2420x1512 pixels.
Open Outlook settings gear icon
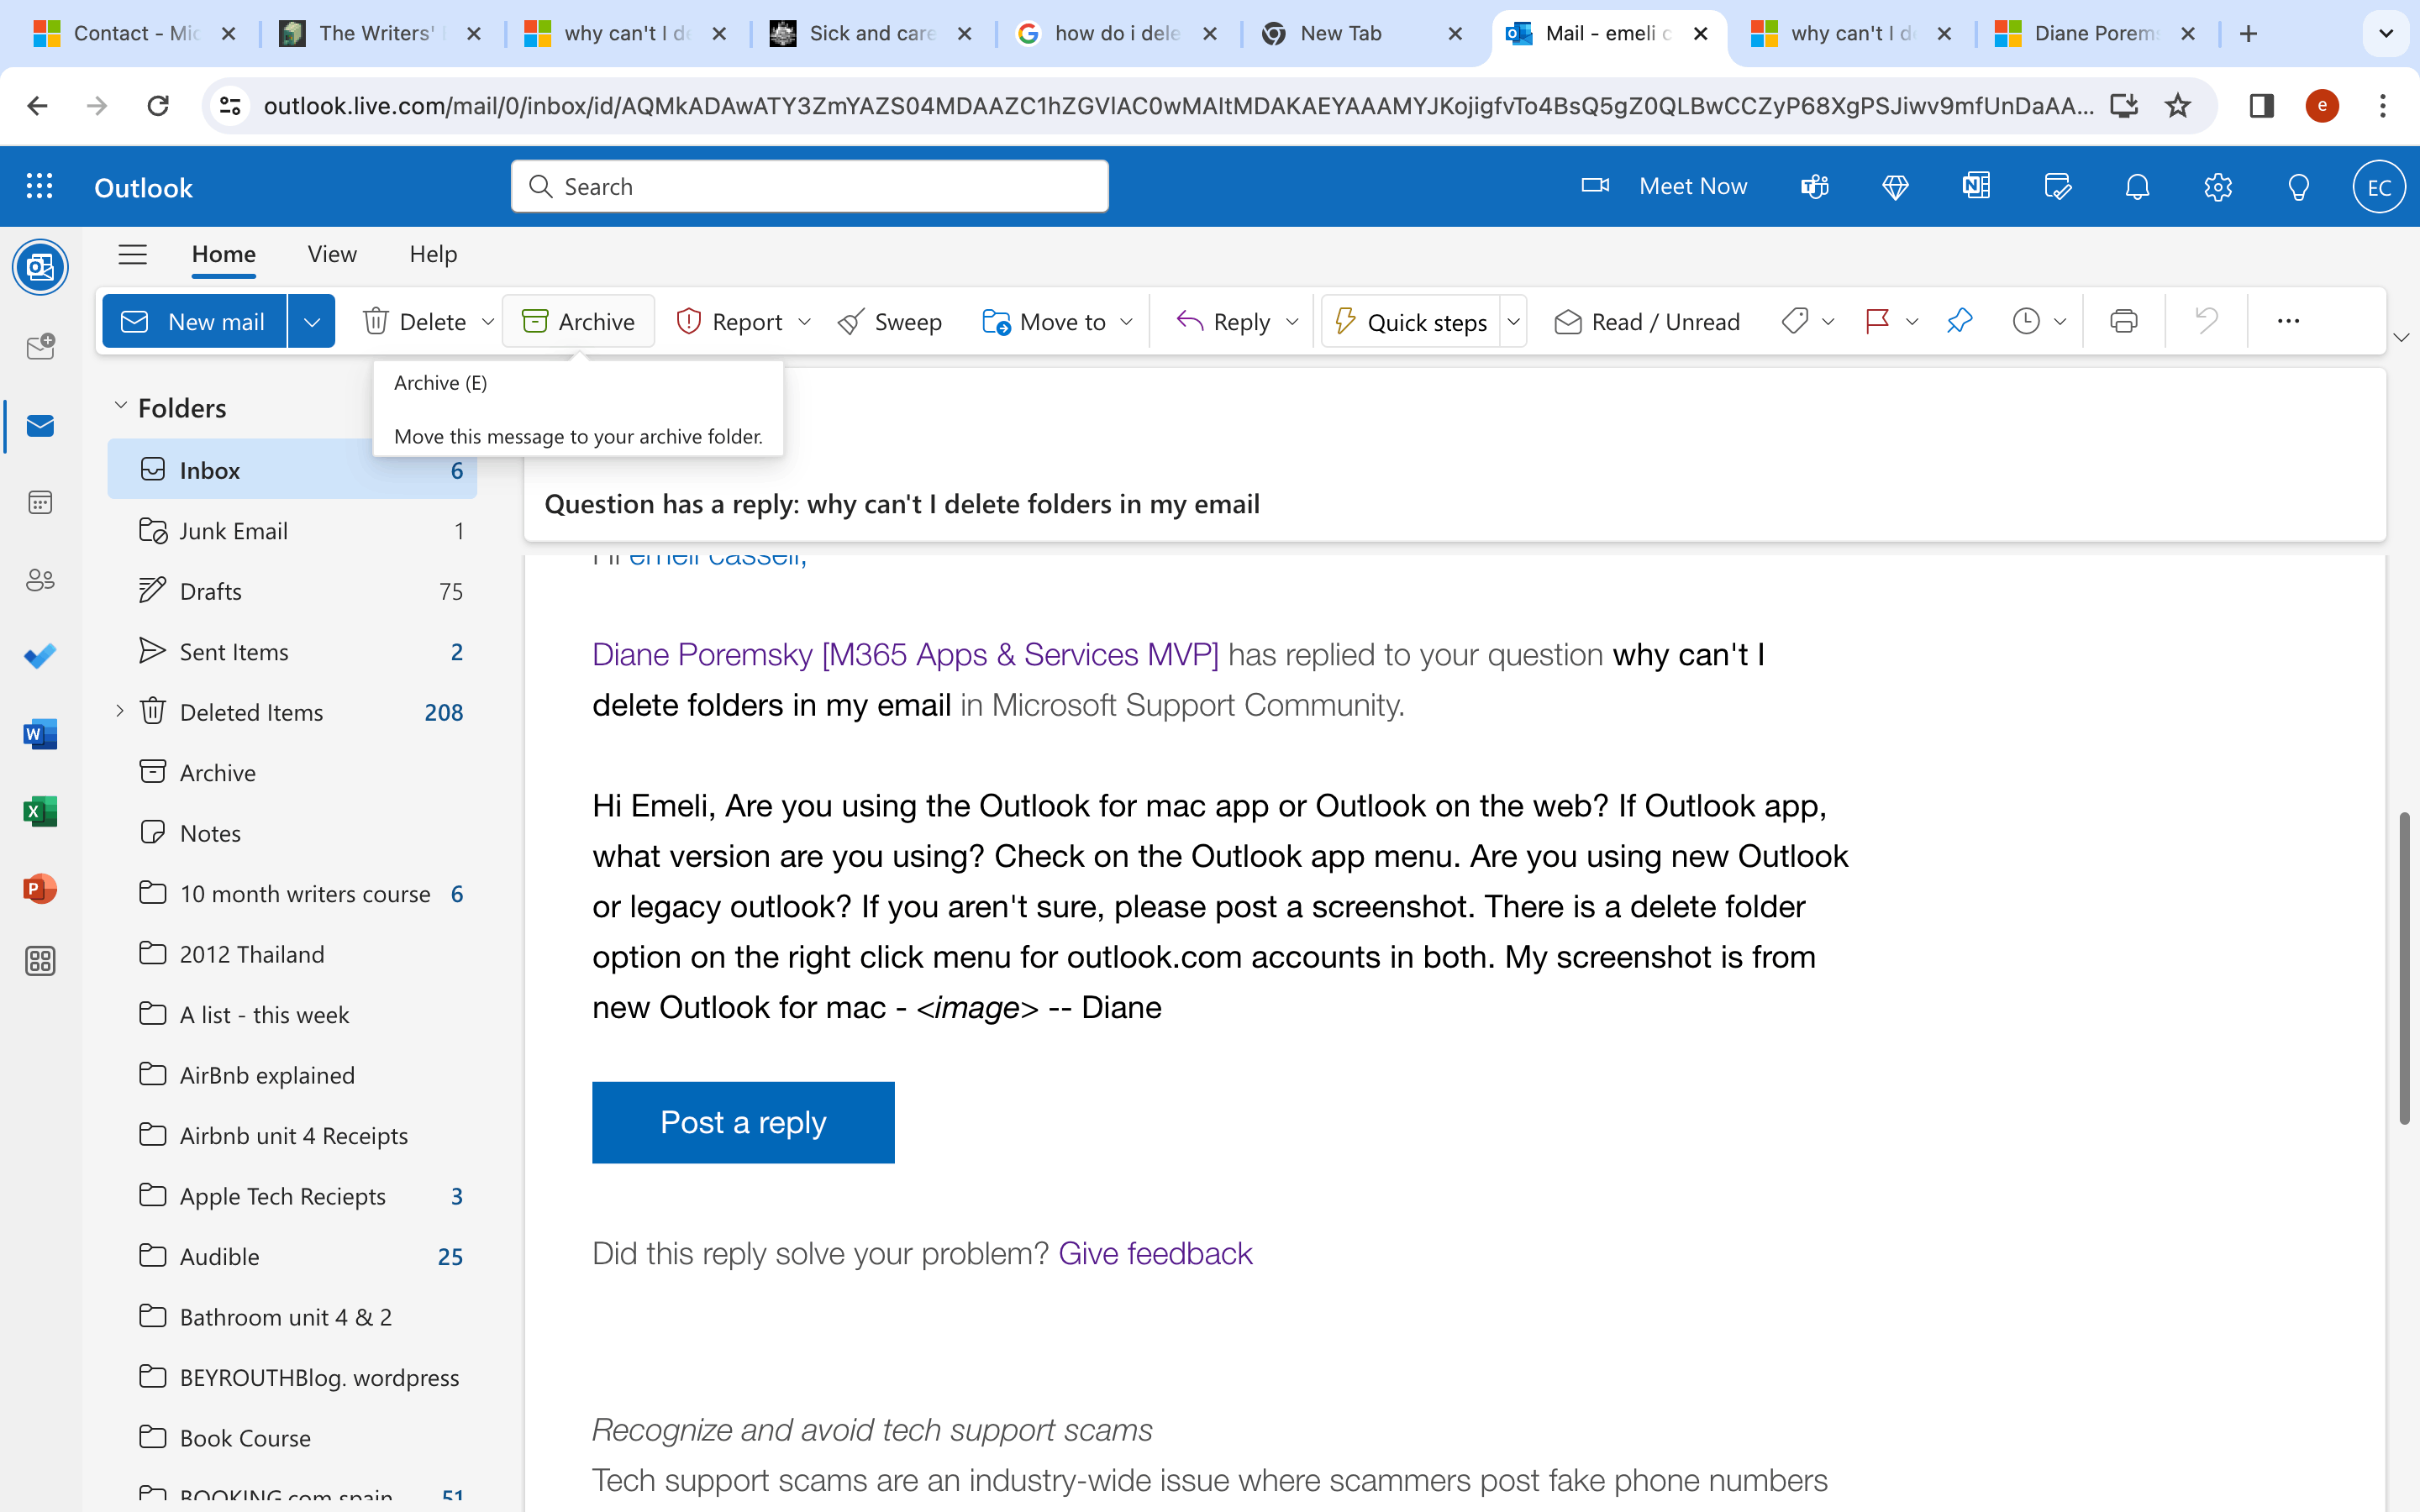point(2217,187)
